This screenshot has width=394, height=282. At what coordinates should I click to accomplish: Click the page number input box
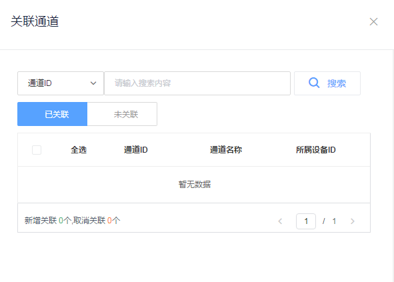[306, 221]
